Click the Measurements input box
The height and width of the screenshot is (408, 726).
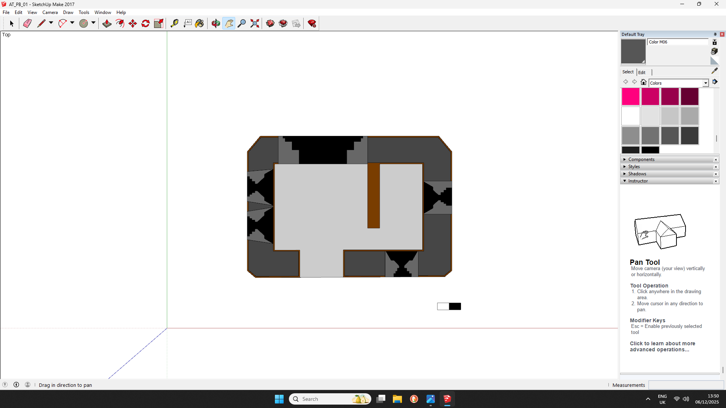[686, 385]
